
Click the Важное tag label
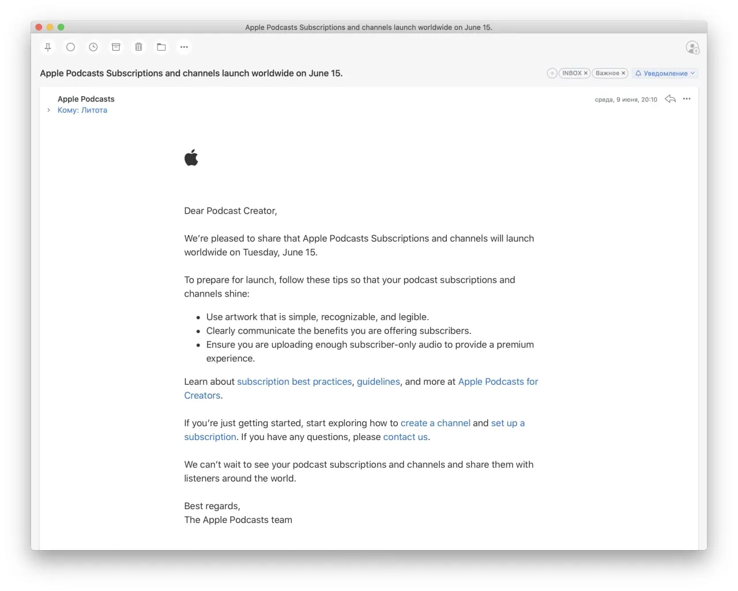pos(607,73)
